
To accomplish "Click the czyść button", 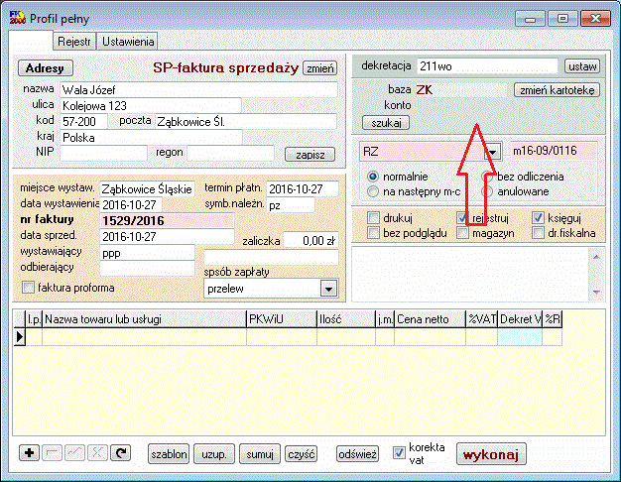I will 302,454.
